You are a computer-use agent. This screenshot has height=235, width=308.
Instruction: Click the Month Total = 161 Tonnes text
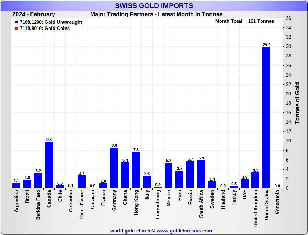click(x=245, y=21)
